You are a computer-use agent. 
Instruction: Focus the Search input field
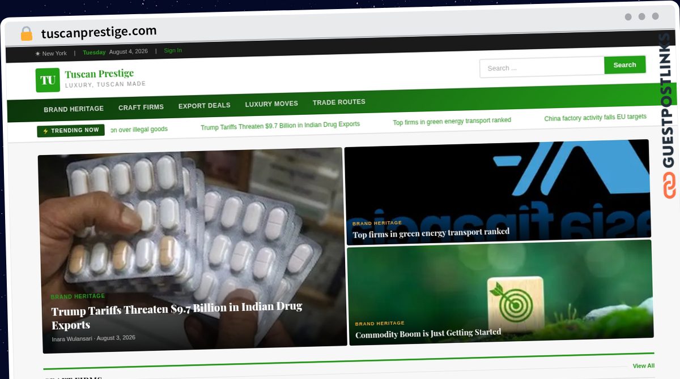tap(542, 67)
